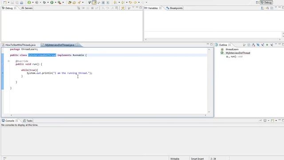284x160 pixels.
Task: Toggle Hide Non-Public Members in Outline toolbar
Action: [x=267, y=45]
